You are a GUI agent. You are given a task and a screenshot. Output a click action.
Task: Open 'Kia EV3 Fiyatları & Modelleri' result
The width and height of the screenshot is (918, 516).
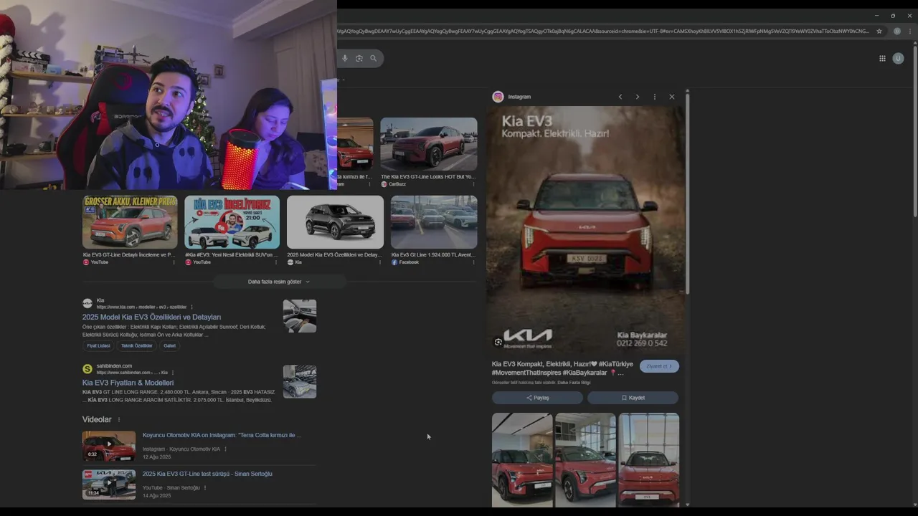point(128,383)
